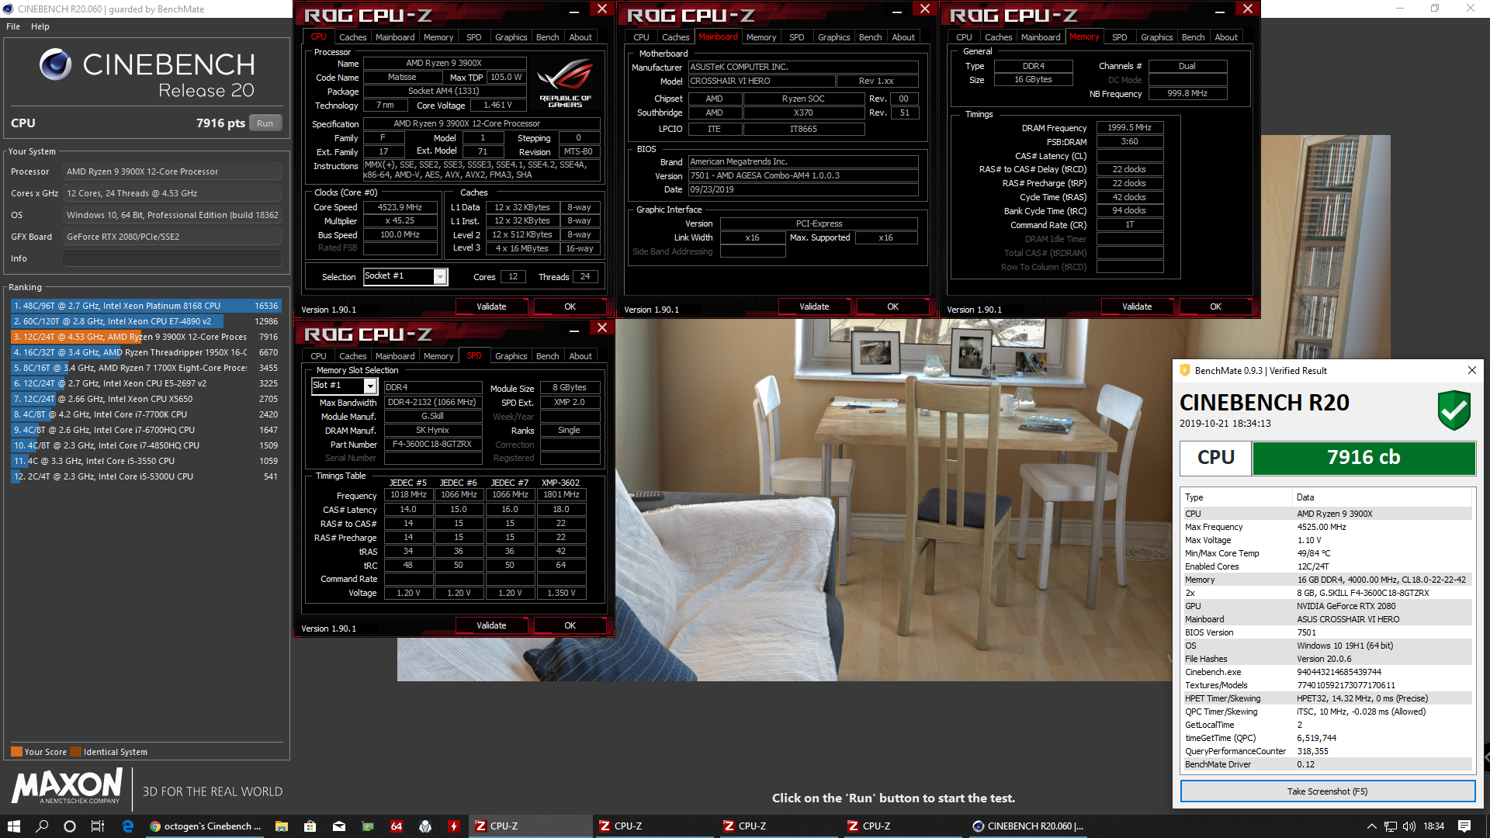The width and height of the screenshot is (1490, 838).
Task: Open the AIDA64 taskbar icon
Action: tap(397, 826)
